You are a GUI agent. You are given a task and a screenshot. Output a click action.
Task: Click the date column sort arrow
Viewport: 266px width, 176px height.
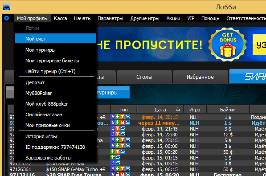(178, 109)
